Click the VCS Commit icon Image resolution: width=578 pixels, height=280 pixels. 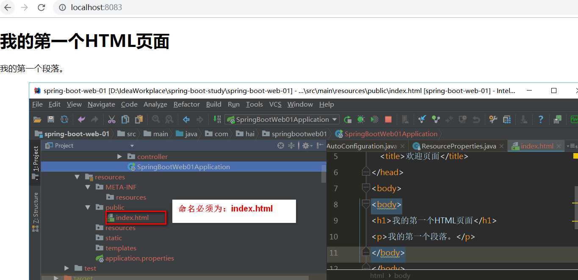point(436,120)
